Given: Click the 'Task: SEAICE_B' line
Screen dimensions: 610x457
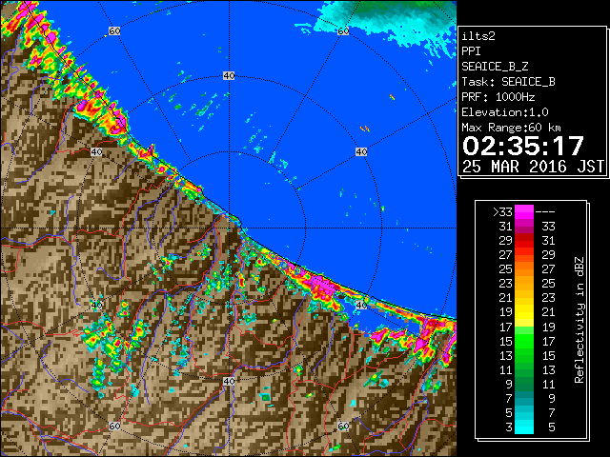Looking at the screenshot, I should (508, 82).
